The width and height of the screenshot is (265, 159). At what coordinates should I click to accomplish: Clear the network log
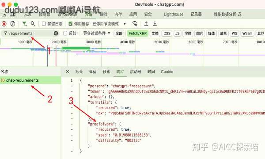[x=13, y=24]
